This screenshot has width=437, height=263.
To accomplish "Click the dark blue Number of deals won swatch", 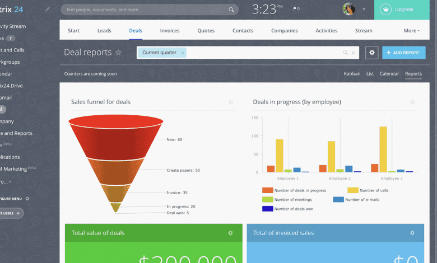I will [x=268, y=209].
